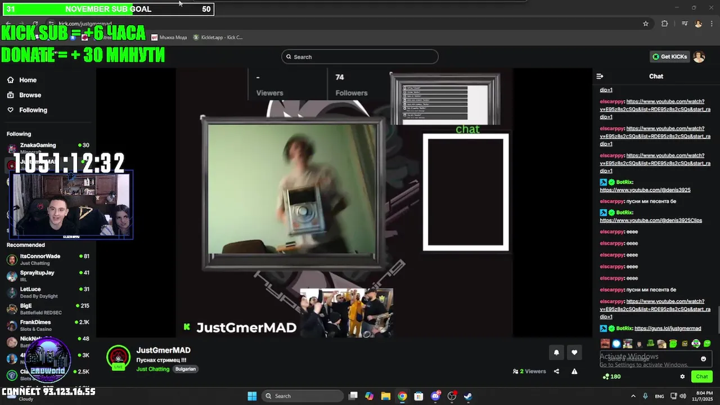Report the stream via warning triangle
720x405 pixels.
click(574, 371)
